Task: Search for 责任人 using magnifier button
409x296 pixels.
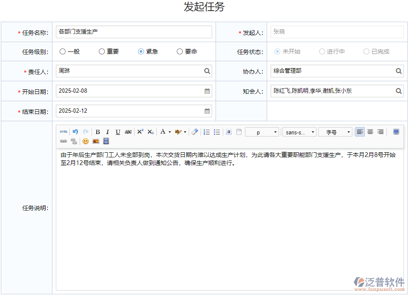Action: point(207,71)
